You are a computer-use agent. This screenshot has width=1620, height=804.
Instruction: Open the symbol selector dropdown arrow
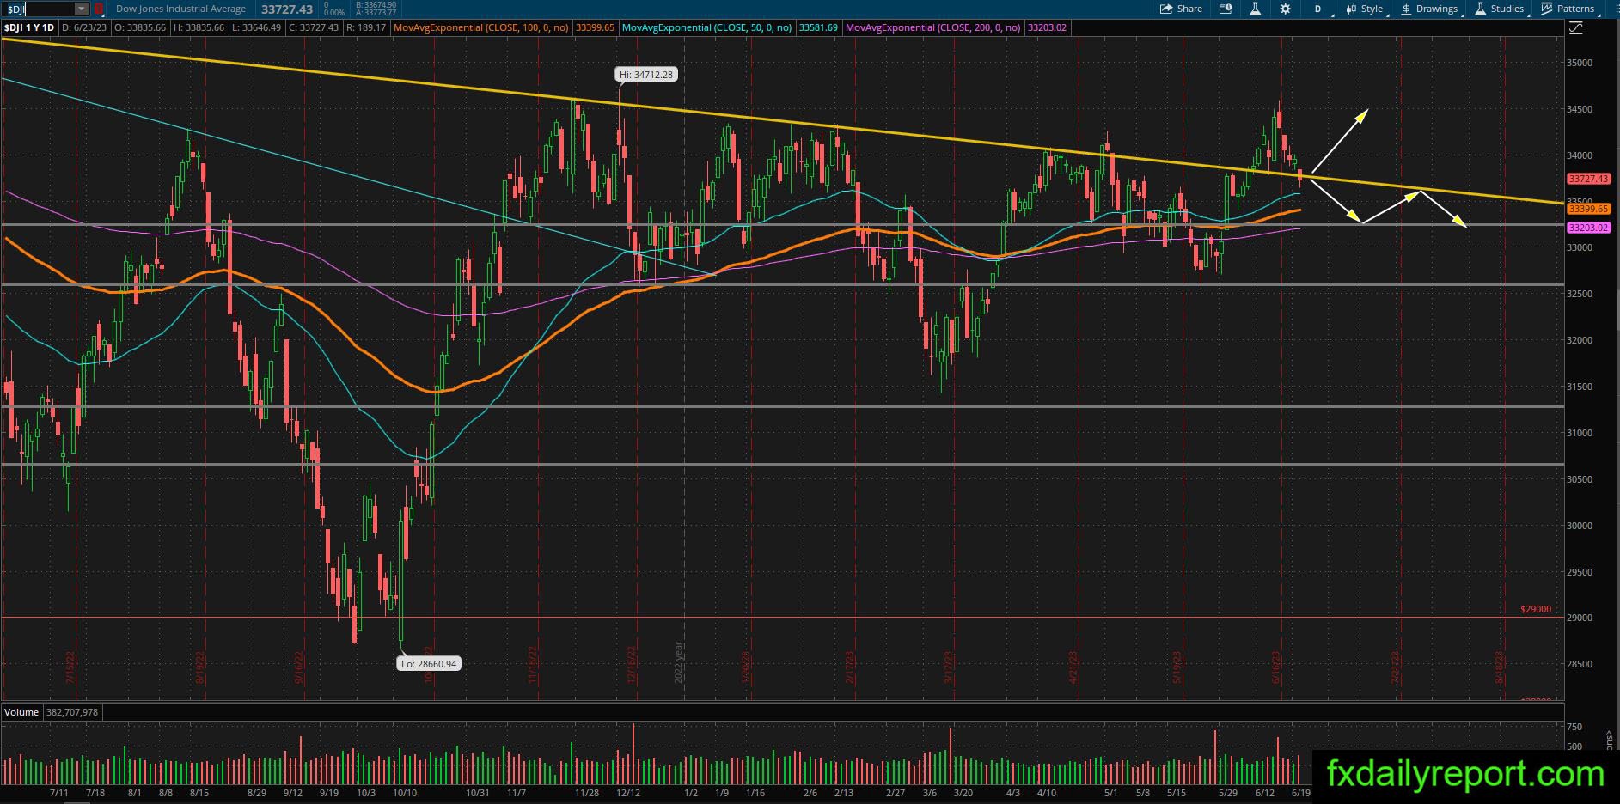tap(82, 9)
